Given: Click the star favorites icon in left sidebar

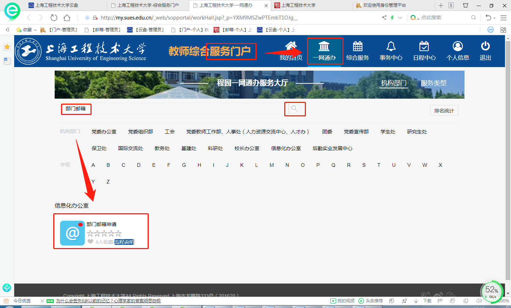Looking at the screenshot, I should pos(7,47).
